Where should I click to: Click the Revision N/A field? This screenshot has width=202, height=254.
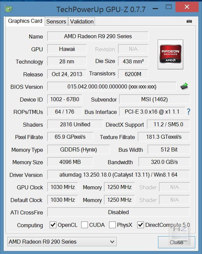(x=133, y=49)
